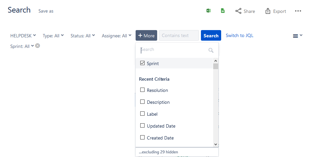Switch to JQL mode
Viewport: 312px width, 157px height.
(240, 35)
